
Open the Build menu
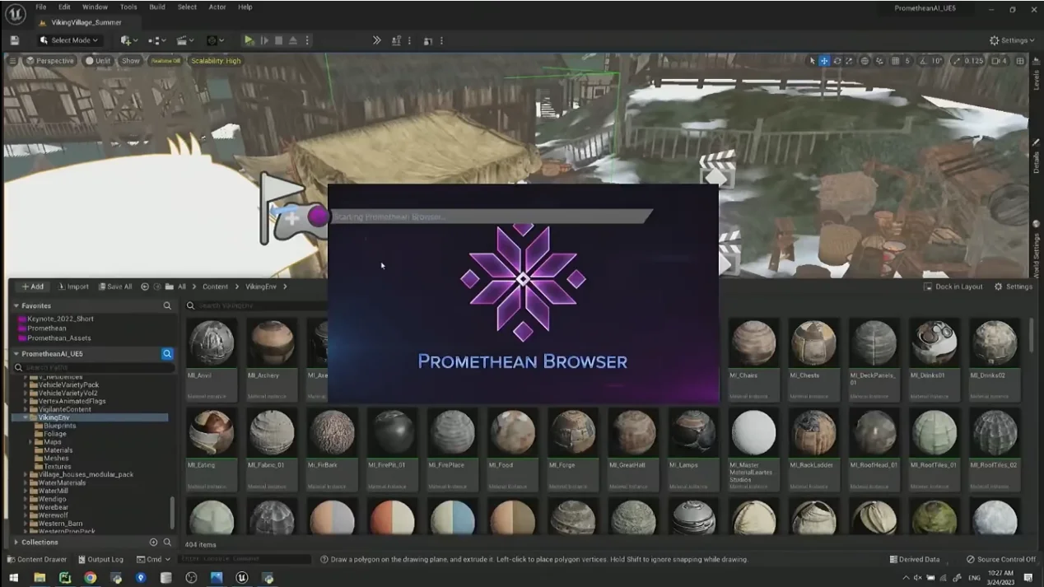click(x=156, y=7)
